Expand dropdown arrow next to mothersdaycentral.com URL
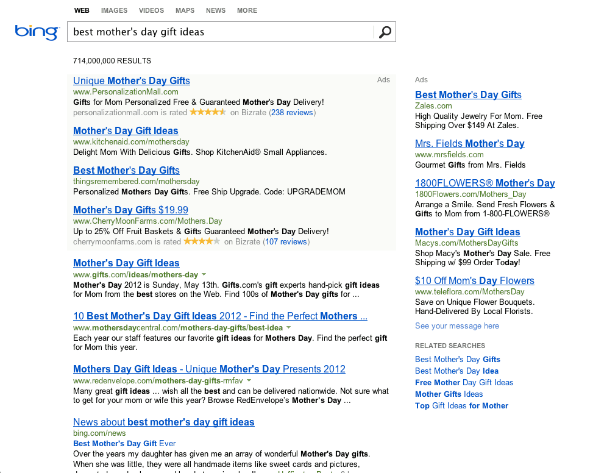This screenshot has width=593, height=473. click(288, 327)
